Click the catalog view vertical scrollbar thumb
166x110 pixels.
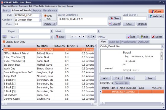[162, 56]
